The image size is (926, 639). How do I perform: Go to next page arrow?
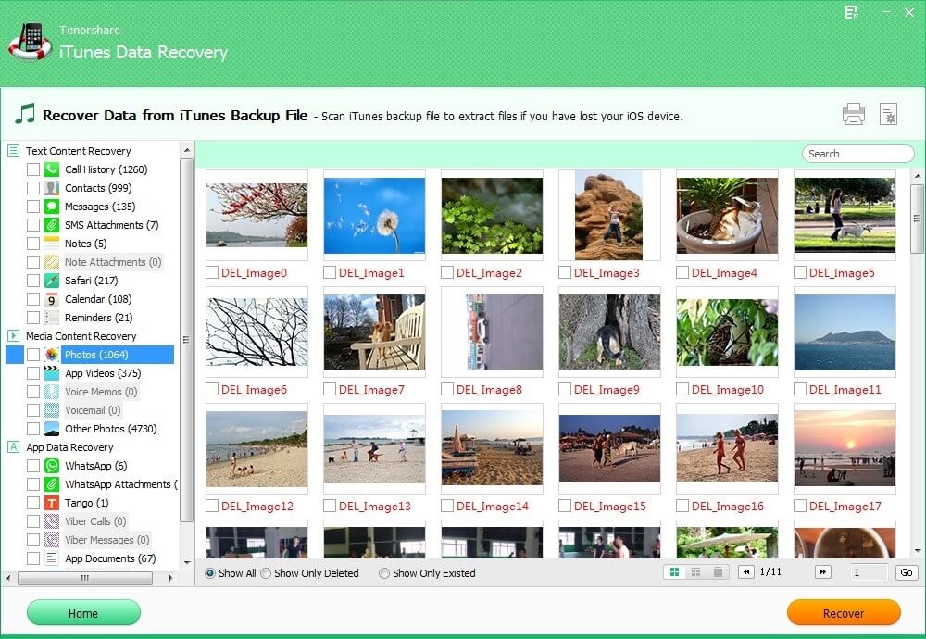pyautogui.click(x=822, y=571)
